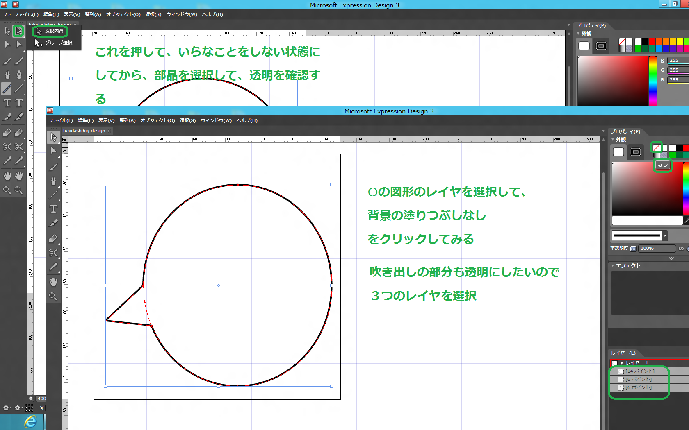Select the Direct Selection tool in front window
Viewport: 689px width, 430px height.
click(53, 151)
